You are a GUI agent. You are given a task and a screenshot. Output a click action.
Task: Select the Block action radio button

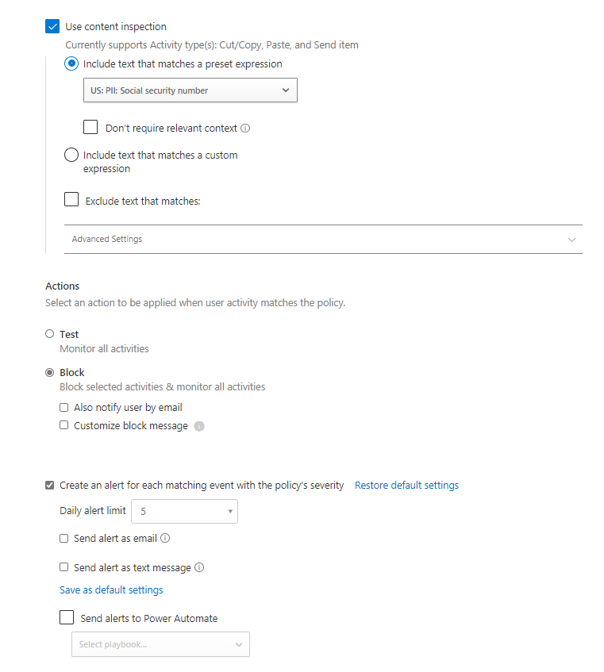tap(50, 372)
